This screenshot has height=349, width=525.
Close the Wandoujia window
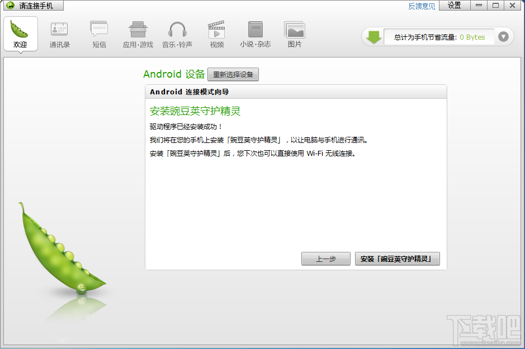click(512, 6)
